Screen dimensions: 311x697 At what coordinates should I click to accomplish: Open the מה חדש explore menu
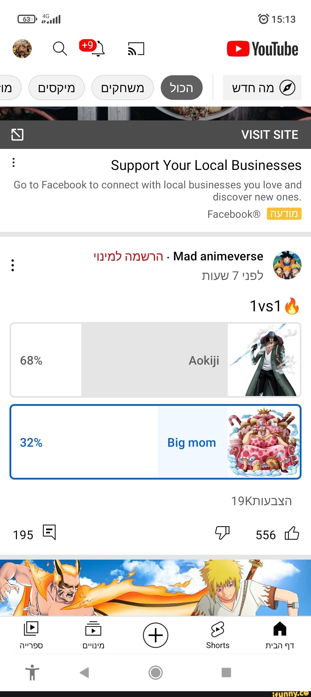click(x=262, y=88)
